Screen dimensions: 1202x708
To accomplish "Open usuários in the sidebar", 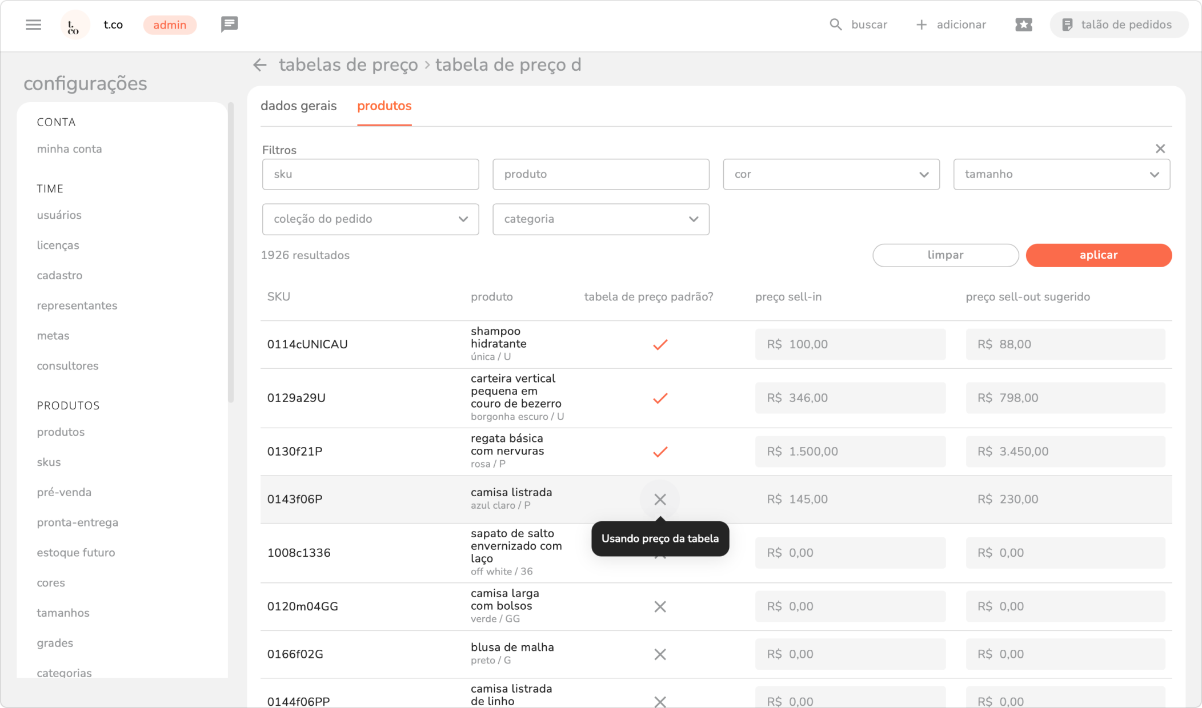I will tap(59, 215).
